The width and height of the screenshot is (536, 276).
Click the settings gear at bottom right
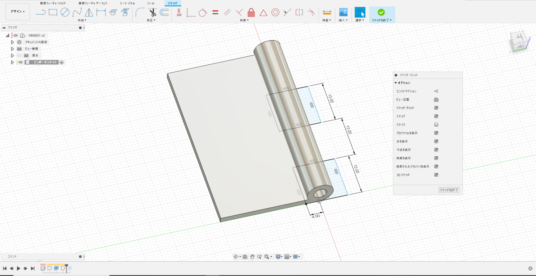click(530, 268)
